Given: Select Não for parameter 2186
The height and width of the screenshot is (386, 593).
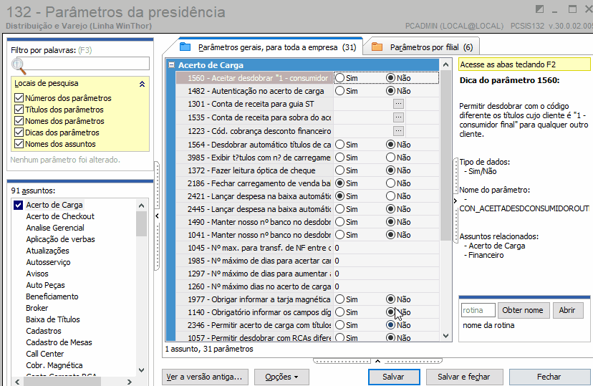Looking at the screenshot, I should tap(390, 183).
